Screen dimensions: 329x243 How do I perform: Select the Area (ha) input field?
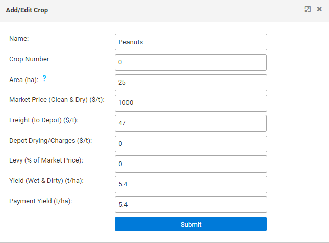pos(191,83)
